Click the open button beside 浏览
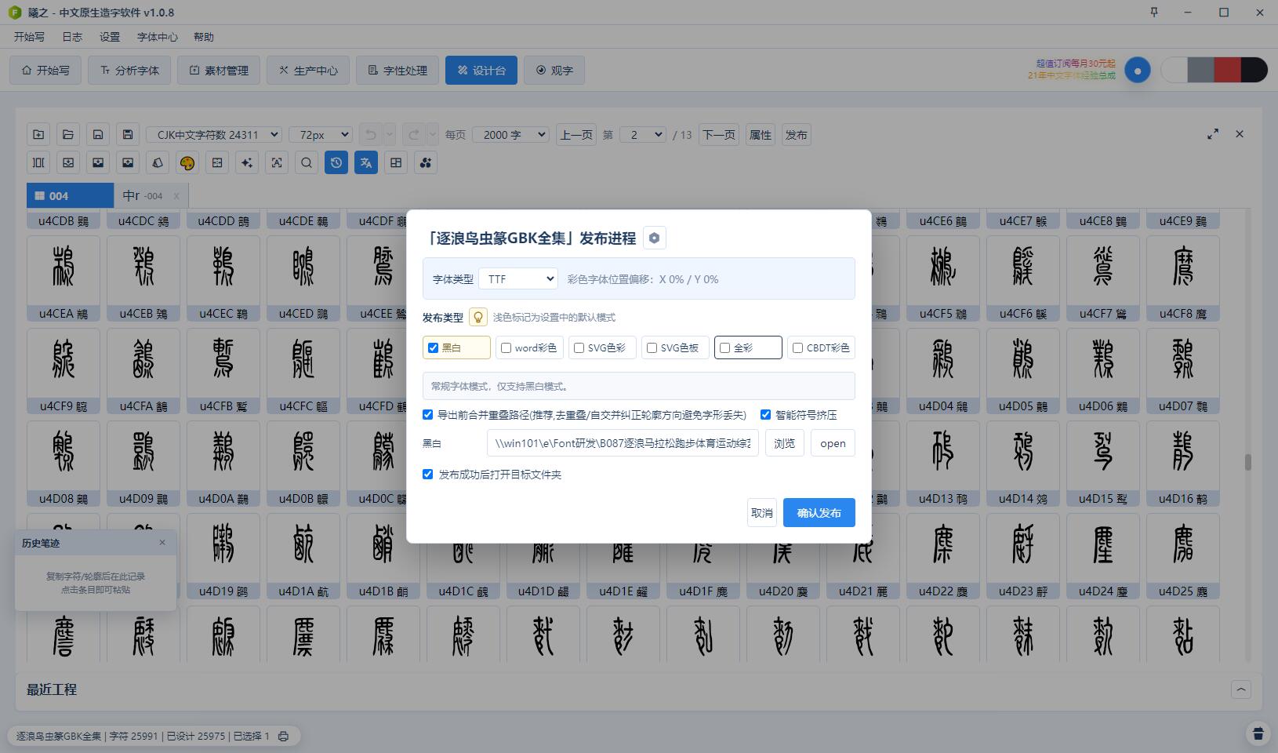Viewport: 1278px width, 753px height. [x=833, y=443]
